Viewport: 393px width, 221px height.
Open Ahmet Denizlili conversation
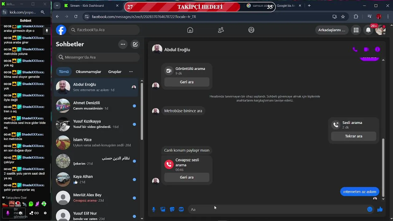pyautogui.click(x=96, y=106)
